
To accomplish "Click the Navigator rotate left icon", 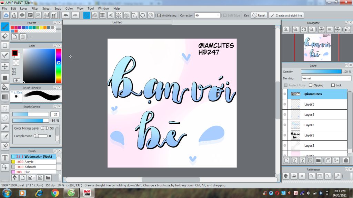I will click(322, 30).
